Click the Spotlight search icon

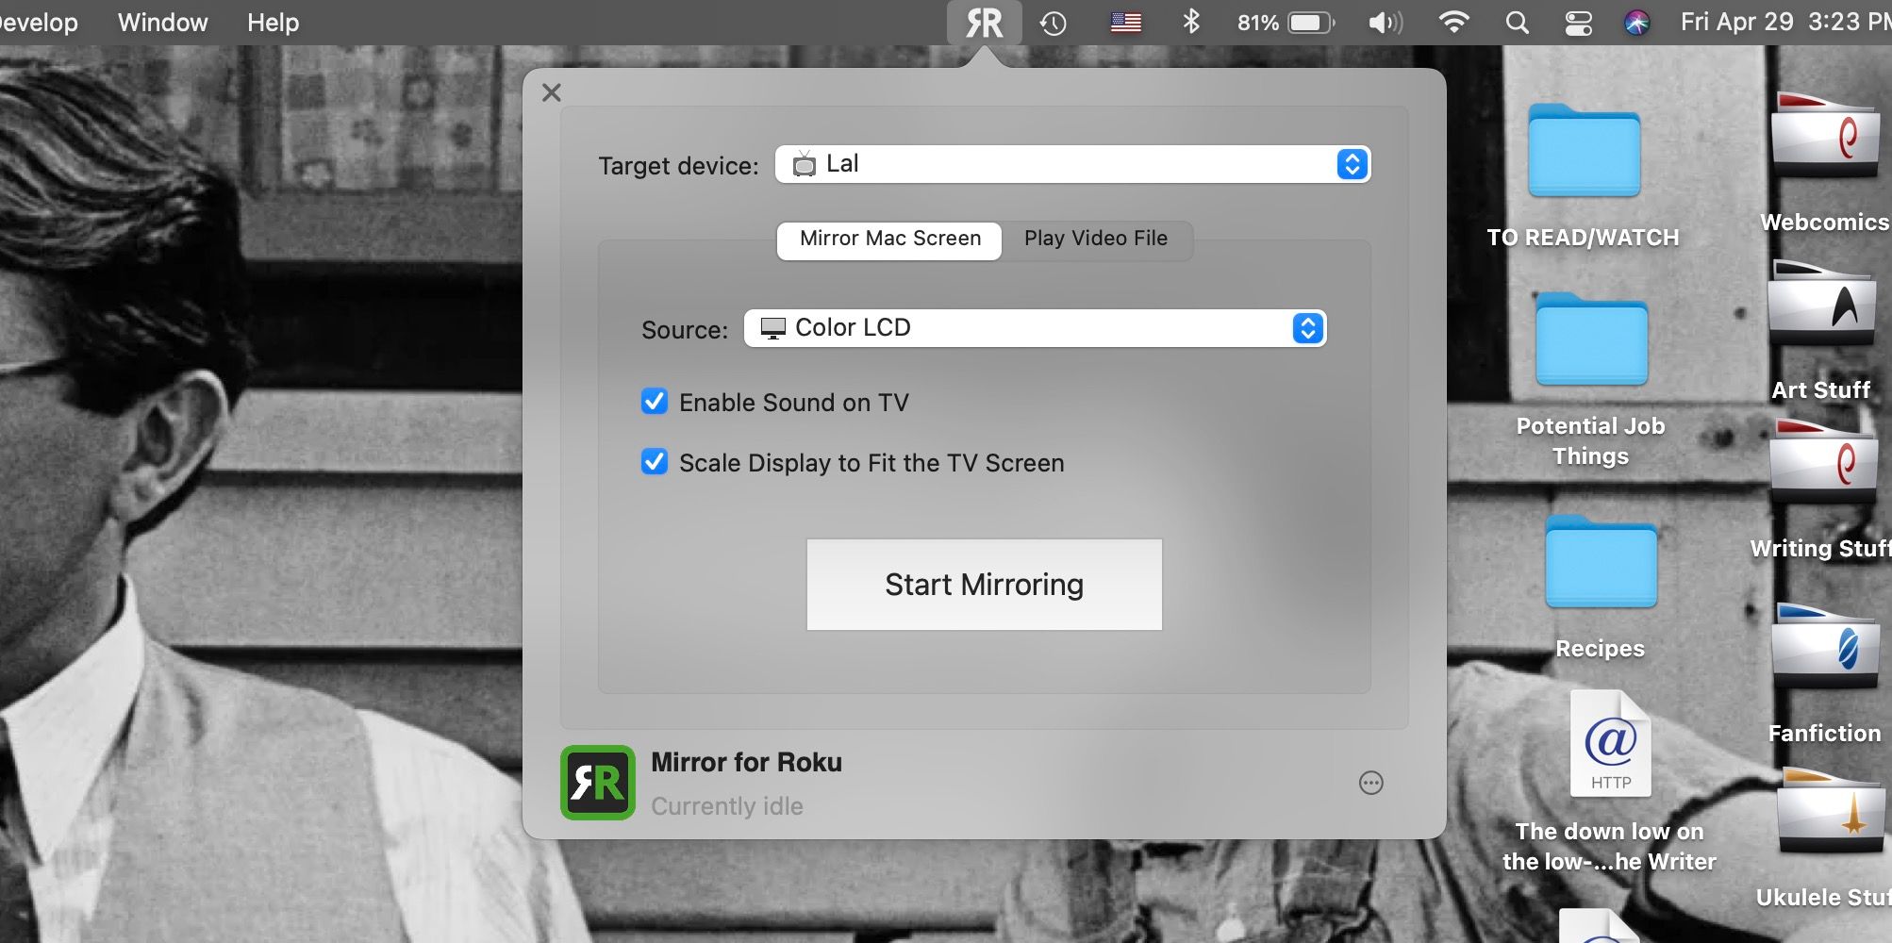click(1515, 22)
